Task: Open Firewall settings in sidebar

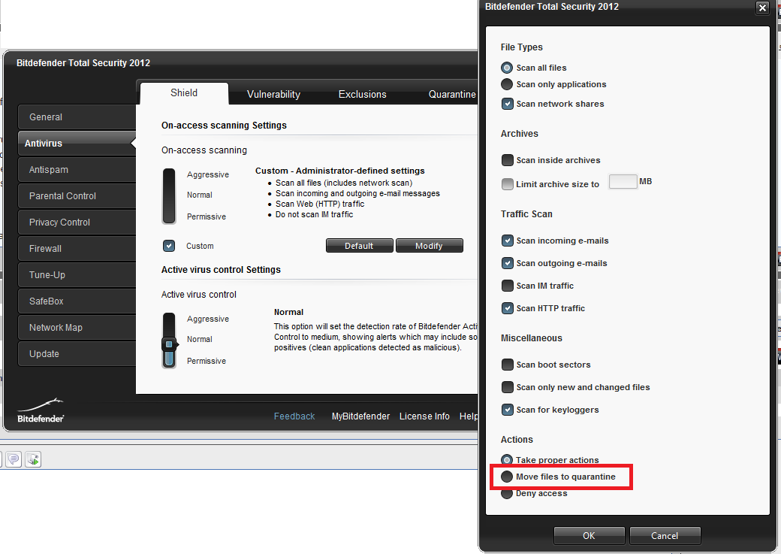Action: tap(77, 248)
